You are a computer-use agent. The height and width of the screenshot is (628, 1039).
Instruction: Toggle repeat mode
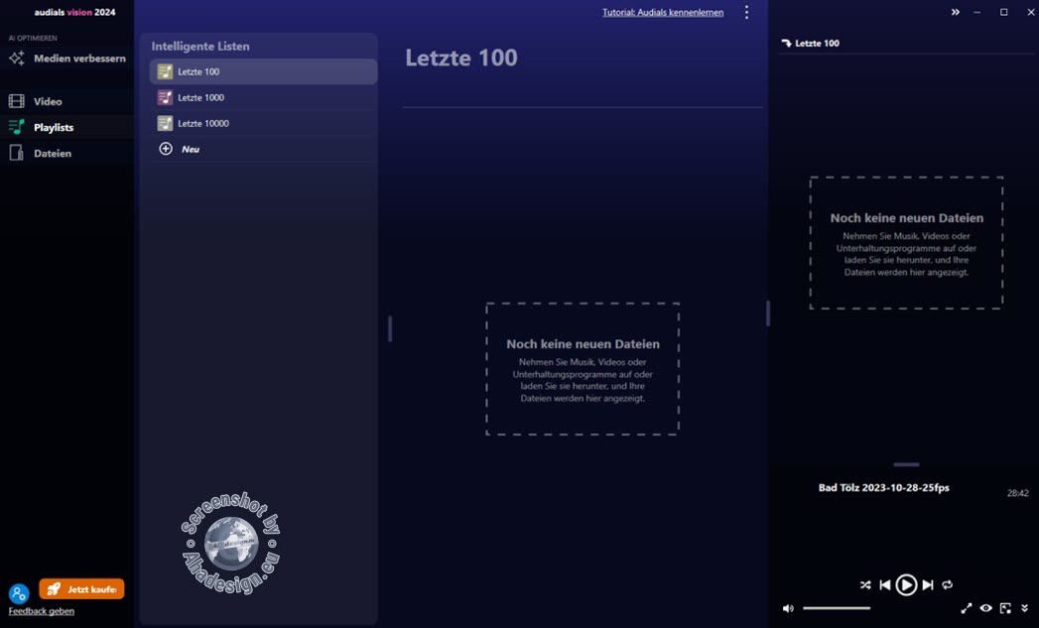[948, 585]
